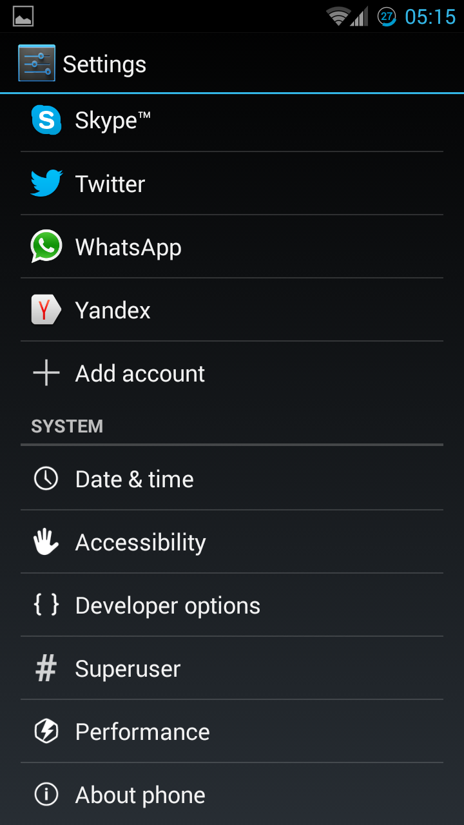Open Skype account settings
Screen dimensions: 464x825
click(232, 121)
